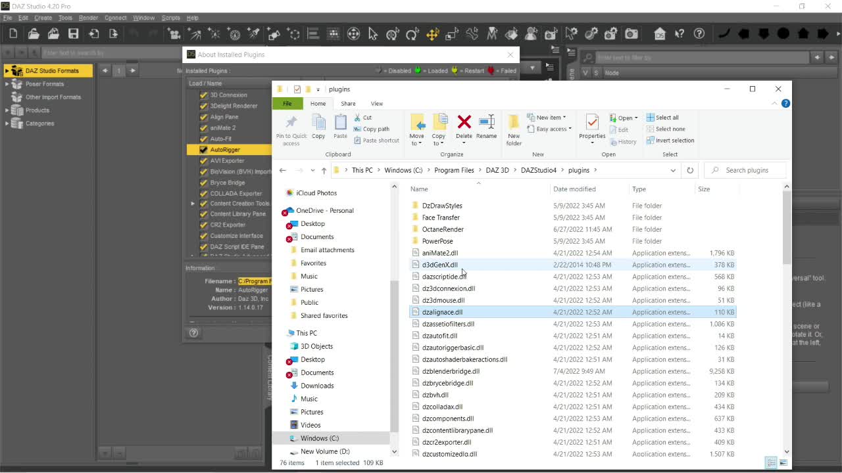Open the Scripts menu in DAZ Studio
Screen dimensions: 842x473
(x=170, y=18)
